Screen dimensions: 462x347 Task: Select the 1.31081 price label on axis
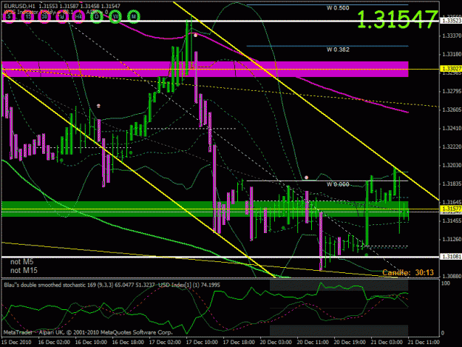coord(450,257)
